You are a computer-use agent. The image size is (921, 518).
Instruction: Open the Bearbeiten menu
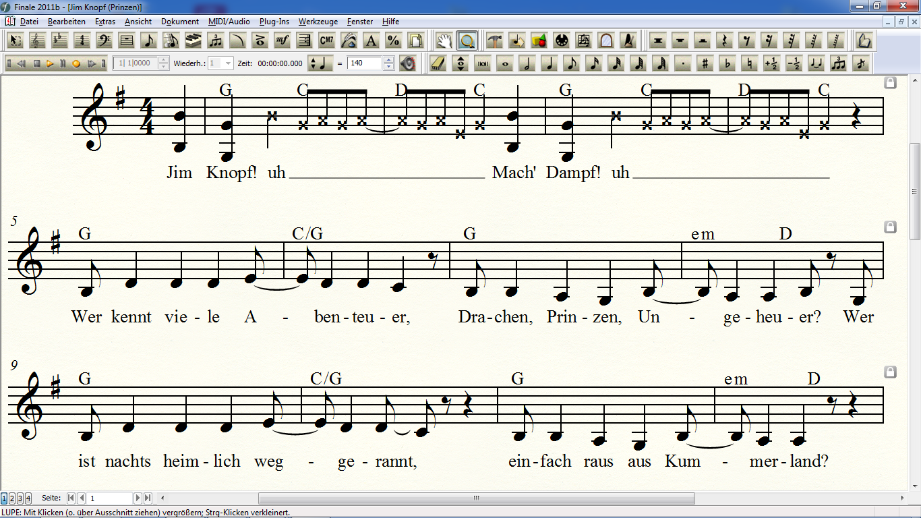67,22
